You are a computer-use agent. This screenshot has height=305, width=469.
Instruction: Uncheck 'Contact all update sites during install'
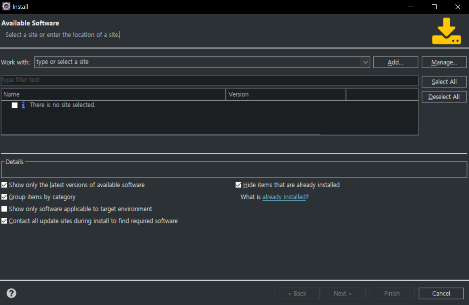(x=4, y=221)
